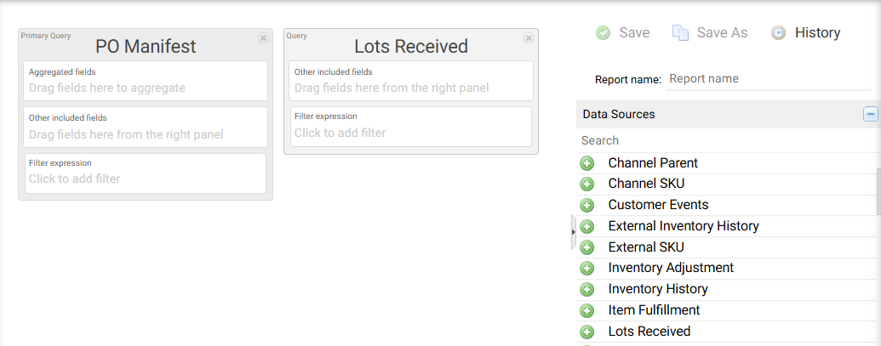This screenshot has height=346, width=881.
Task: Click the plus icon beside Inventory History
Action: pyautogui.click(x=586, y=289)
